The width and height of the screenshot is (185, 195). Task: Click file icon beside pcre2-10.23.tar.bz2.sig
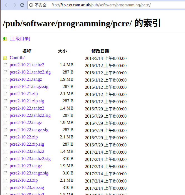coord(5,159)
